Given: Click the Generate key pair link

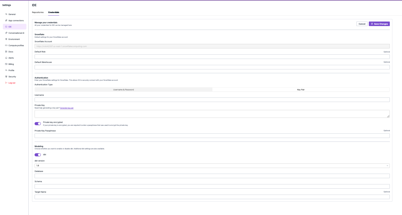Looking at the screenshot, I should [67, 108].
